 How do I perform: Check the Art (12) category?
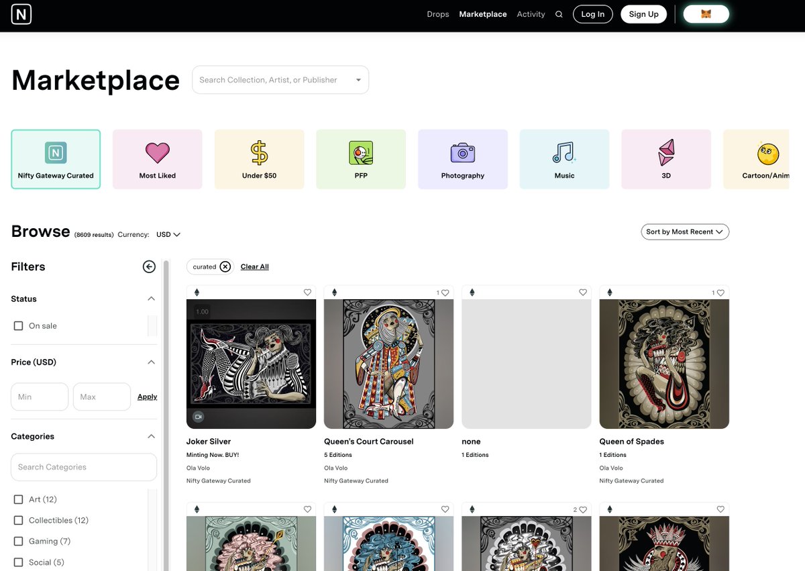[x=19, y=499]
